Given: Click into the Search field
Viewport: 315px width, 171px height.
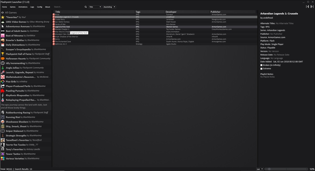Looking at the screenshot, I should coord(68,7).
